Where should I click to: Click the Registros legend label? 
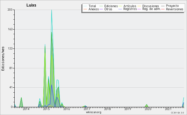pyautogui.click(x=130, y=9)
